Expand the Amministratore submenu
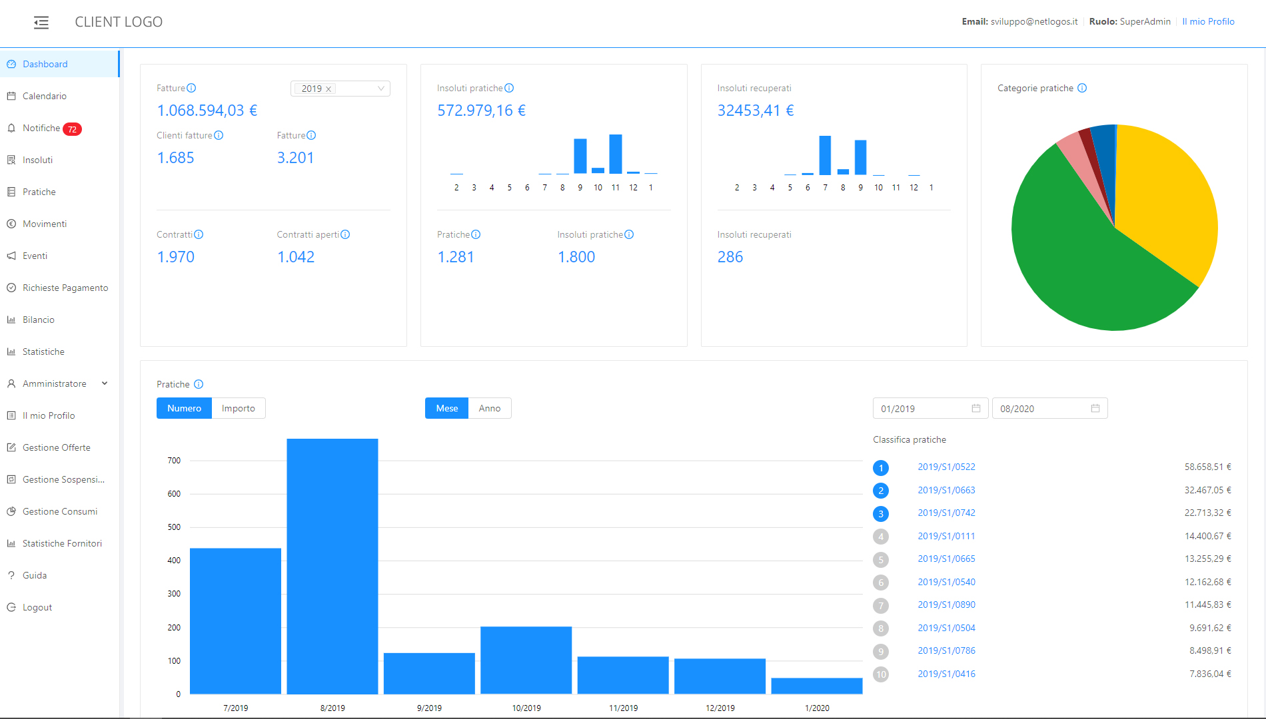 pyautogui.click(x=105, y=383)
